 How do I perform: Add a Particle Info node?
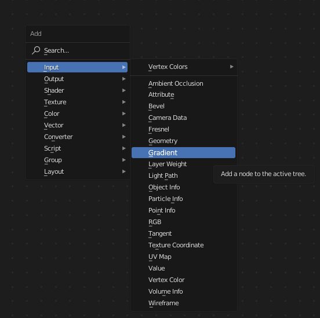183,199
